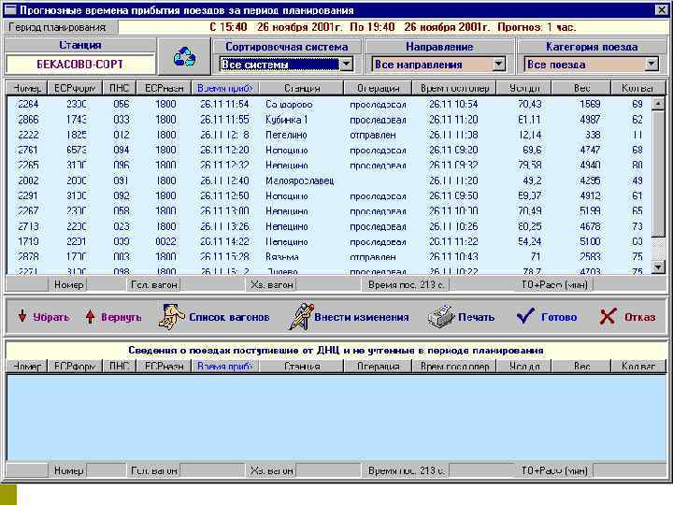Open the Сортировочная система dropdown arrow
The height and width of the screenshot is (505, 673).
346,65
